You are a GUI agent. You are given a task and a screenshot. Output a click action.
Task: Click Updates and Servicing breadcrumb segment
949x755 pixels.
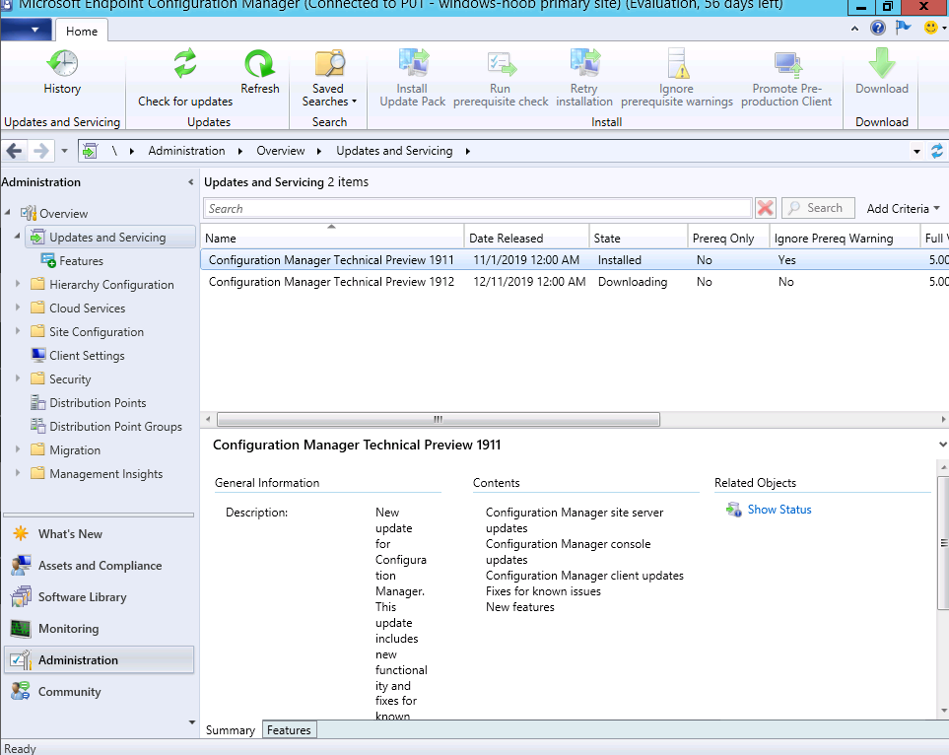tap(394, 151)
